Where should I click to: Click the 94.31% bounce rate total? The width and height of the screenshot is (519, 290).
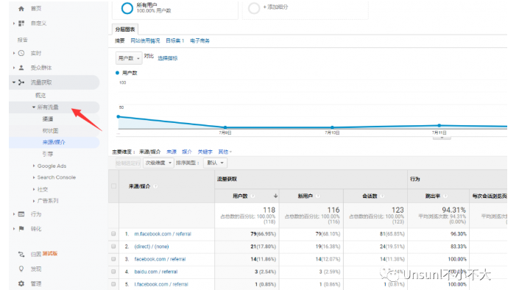click(x=453, y=210)
